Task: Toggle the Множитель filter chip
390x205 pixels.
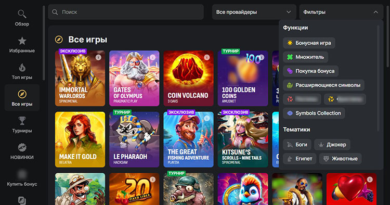Action: coord(305,57)
